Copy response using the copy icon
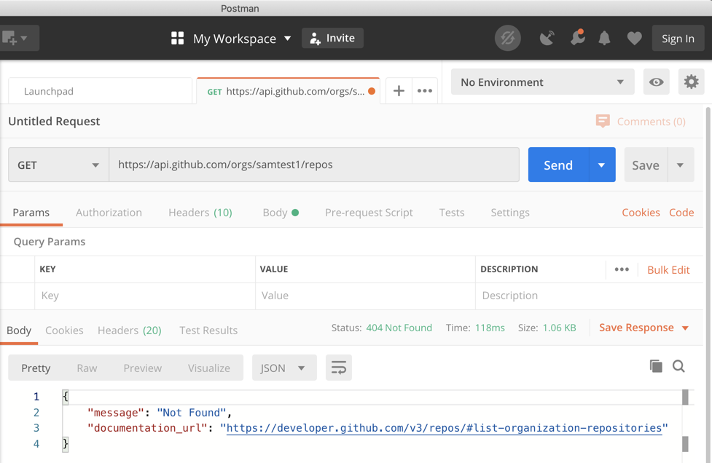 click(656, 366)
